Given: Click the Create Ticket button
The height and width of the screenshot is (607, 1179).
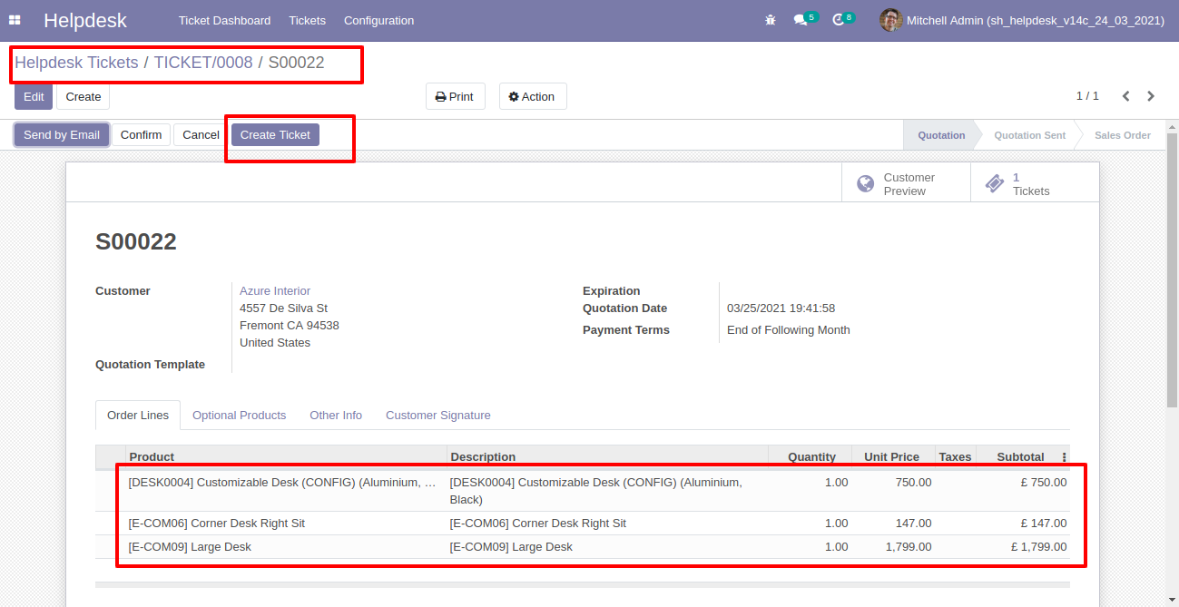Looking at the screenshot, I should (x=275, y=134).
